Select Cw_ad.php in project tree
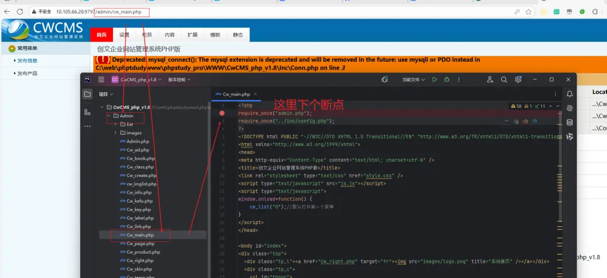This screenshot has width=607, height=278. [134, 150]
